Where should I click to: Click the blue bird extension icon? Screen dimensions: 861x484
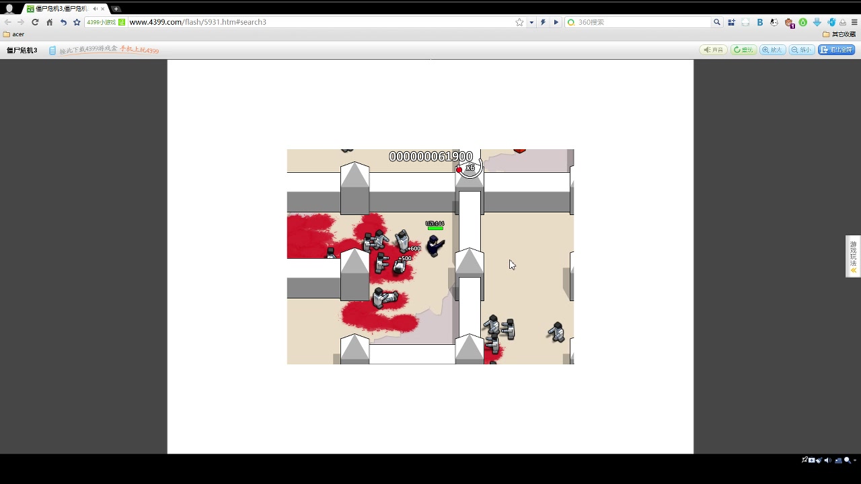point(831,22)
